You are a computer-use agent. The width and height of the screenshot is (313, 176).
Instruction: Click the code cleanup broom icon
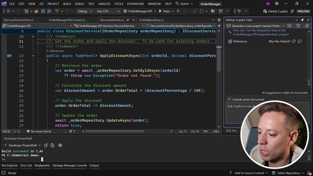tap(70, 131)
